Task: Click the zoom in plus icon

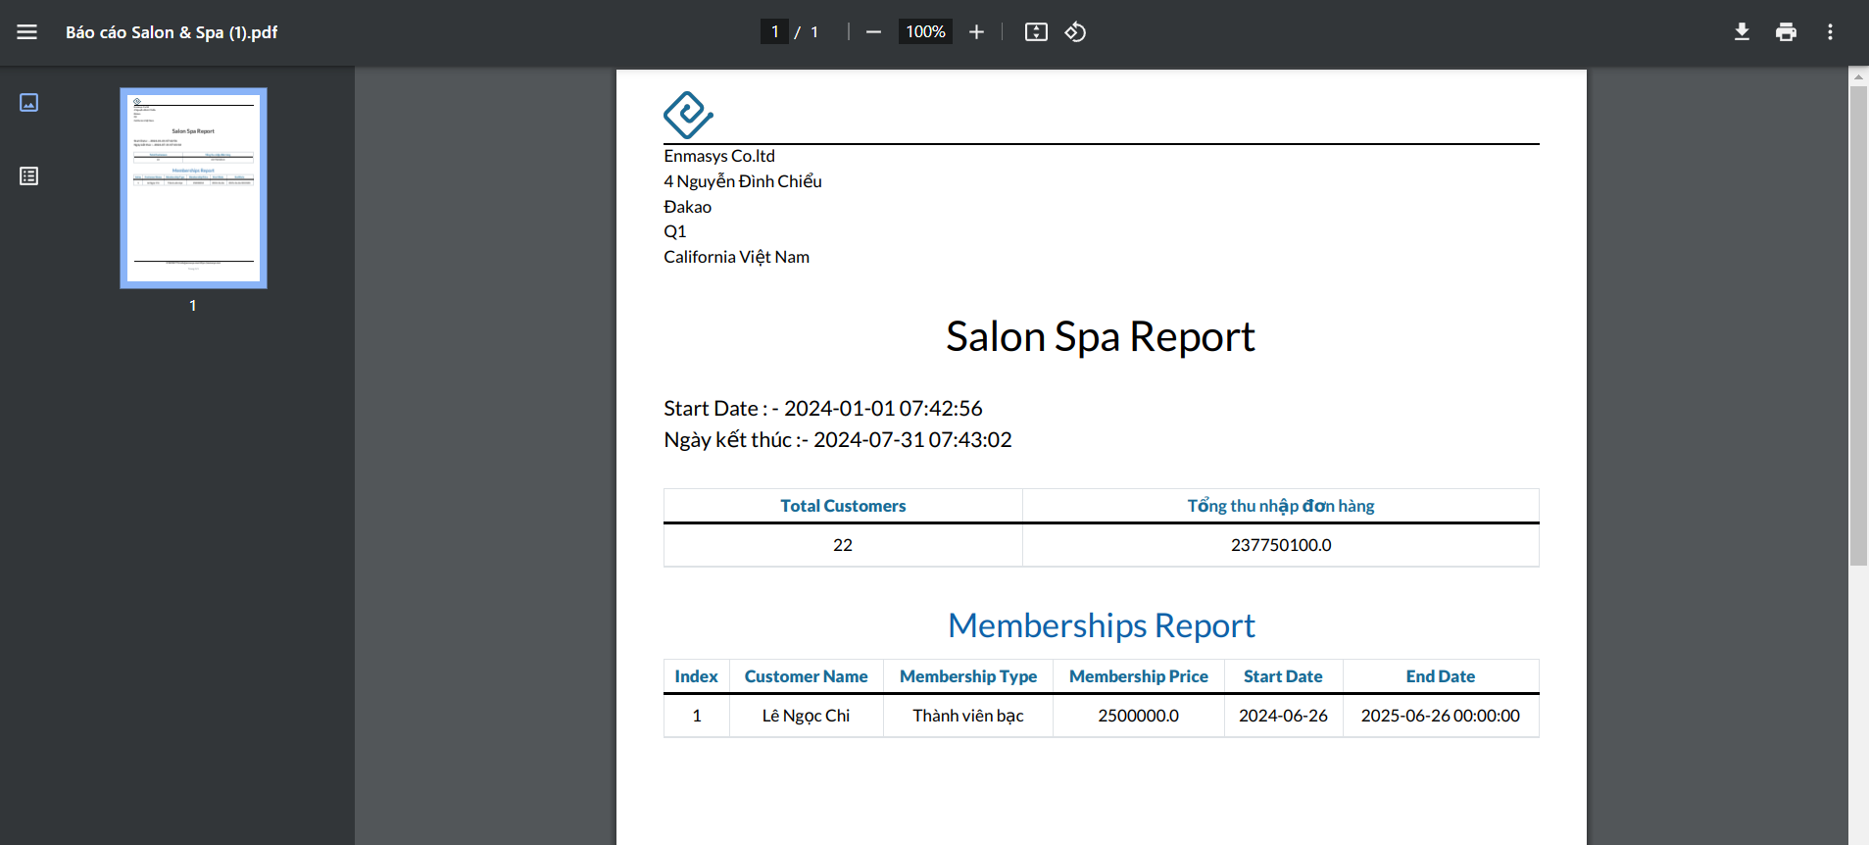Action: (x=976, y=32)
